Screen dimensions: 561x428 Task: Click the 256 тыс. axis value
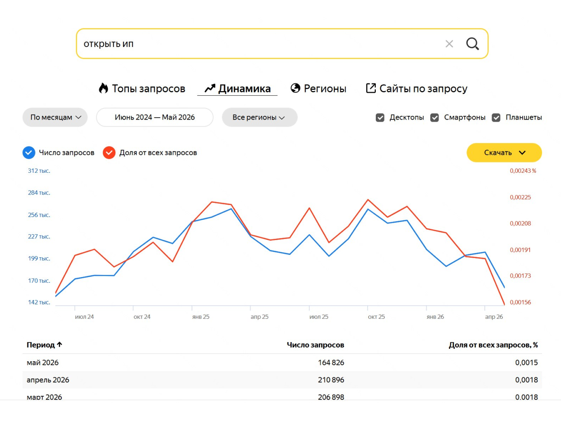[39, 215]
